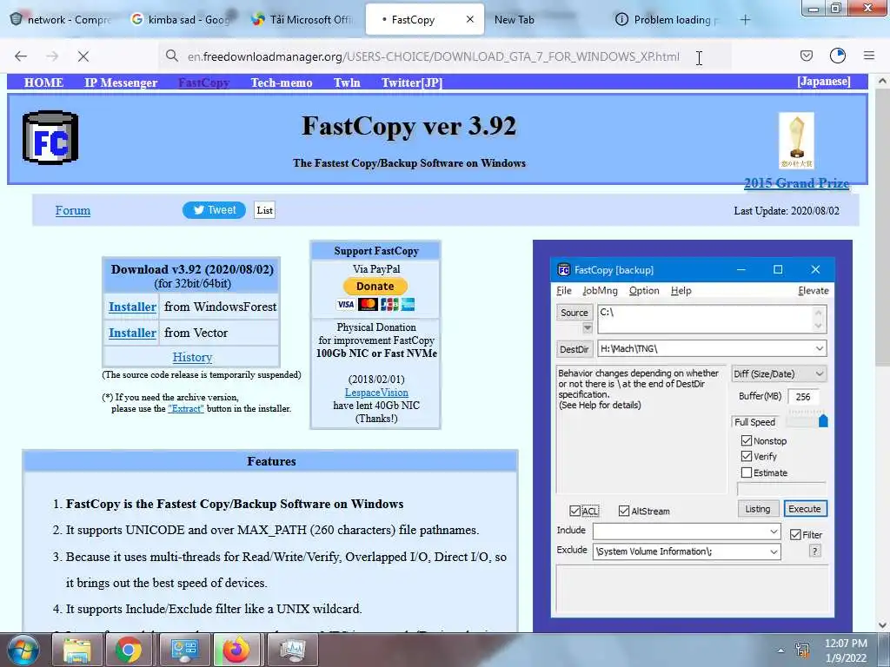Click the Tweet button
890x667 pixels.
[x=214, y=210]
